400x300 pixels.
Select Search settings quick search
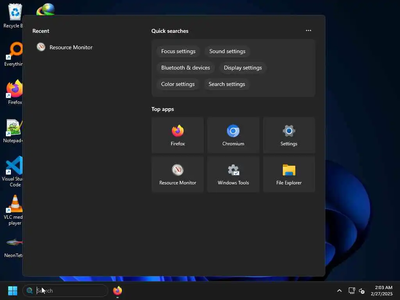click(227, 84)
